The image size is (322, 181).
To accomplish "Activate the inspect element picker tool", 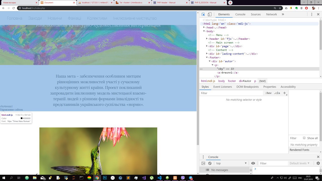I will pyautogui.click(x=203, y=14).
